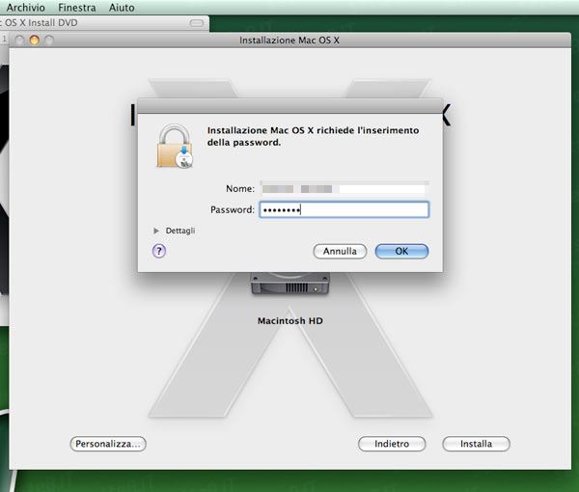Expand the Dettagli disclosure triangle
The width and height of the screenshot is (579, 492).
pos(156,231)
